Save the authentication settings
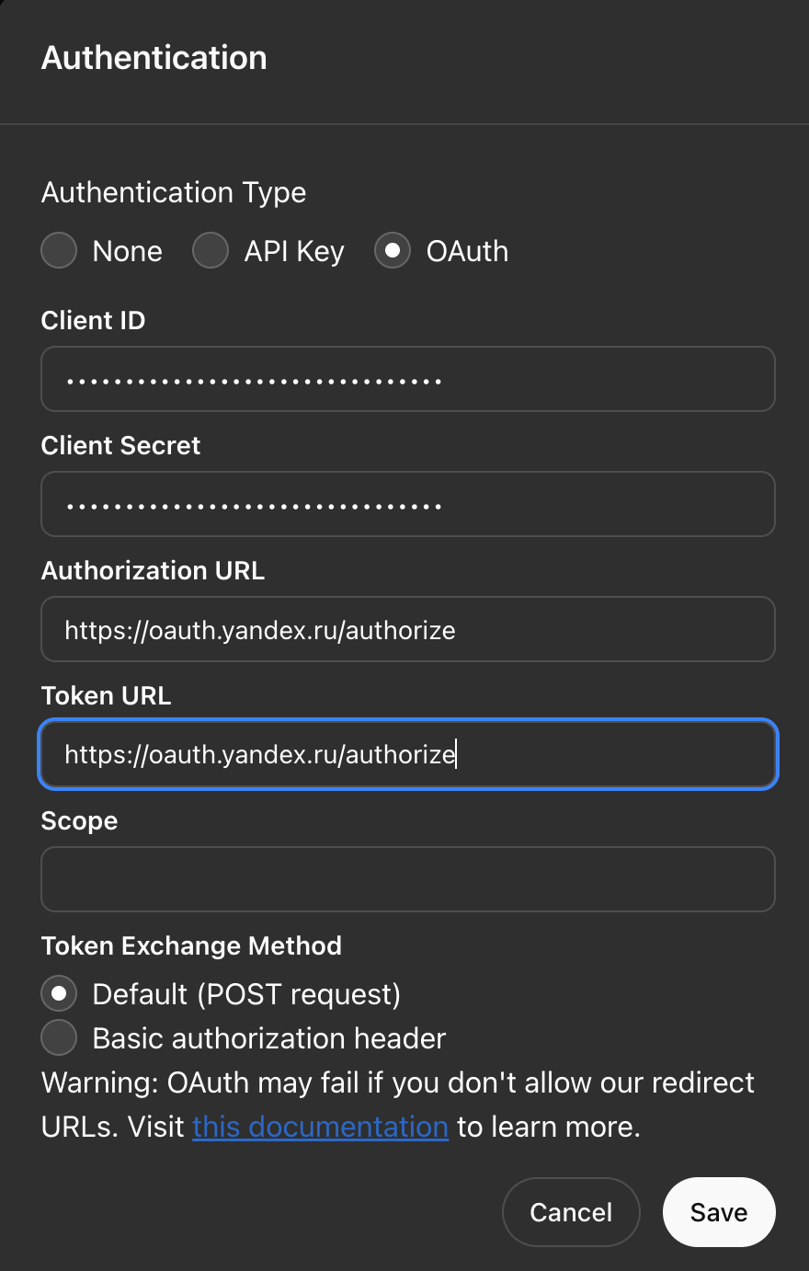 point(719,1212)
